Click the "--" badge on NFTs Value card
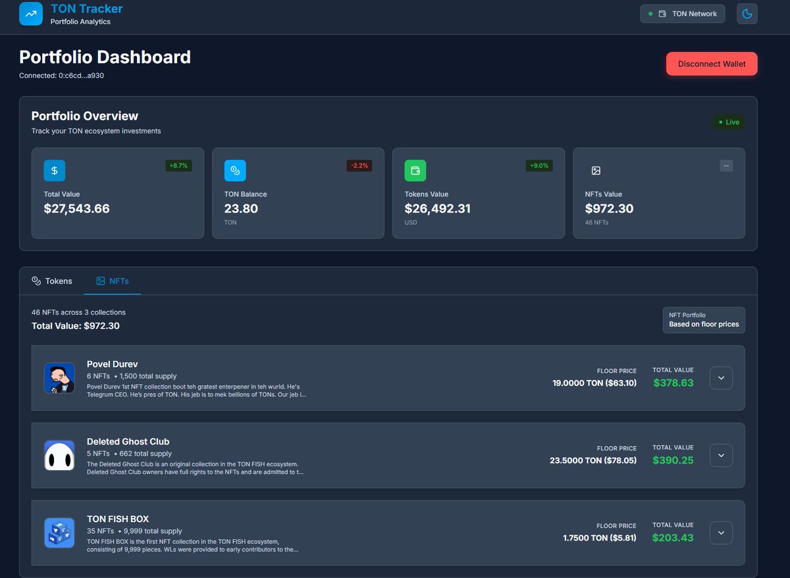This screenshot has height=578, width=790. click(x=726, y=166)
